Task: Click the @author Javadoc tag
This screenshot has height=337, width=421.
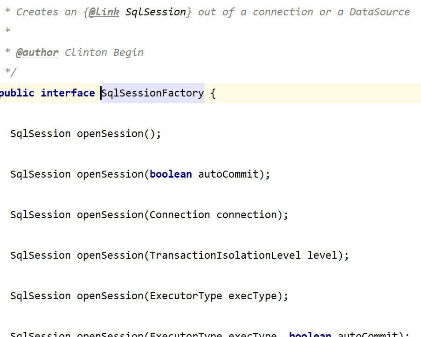Action: [x=37, y=53]
